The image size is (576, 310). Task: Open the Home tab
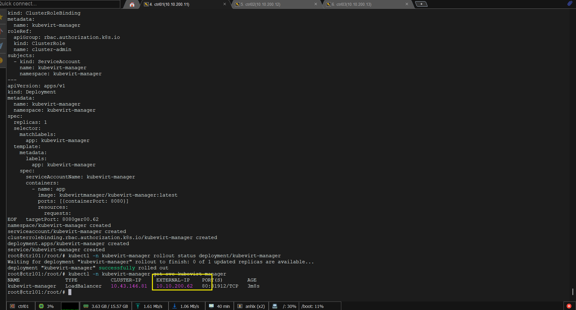[132, 4]
